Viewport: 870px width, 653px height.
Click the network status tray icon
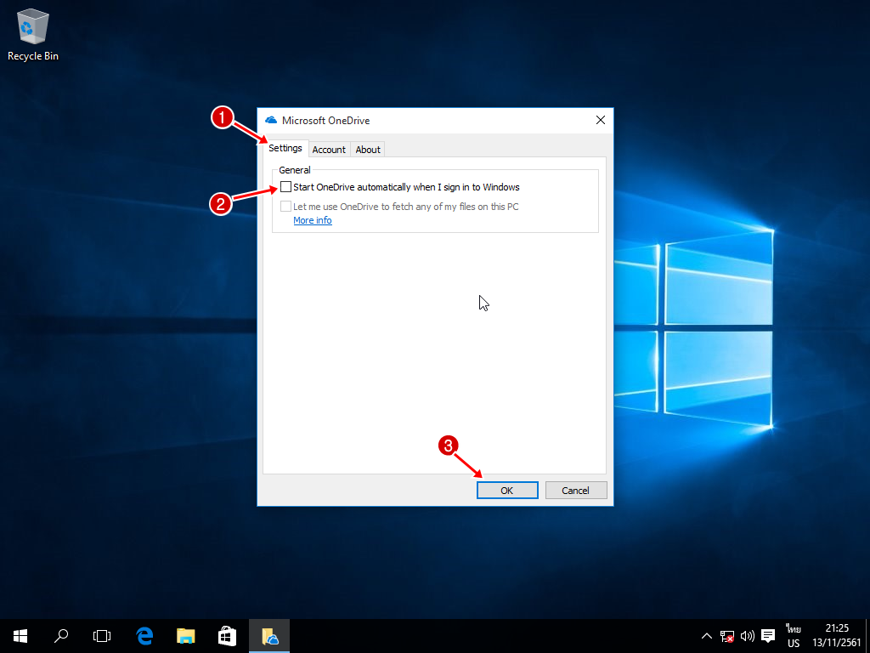tap(727, 635)
